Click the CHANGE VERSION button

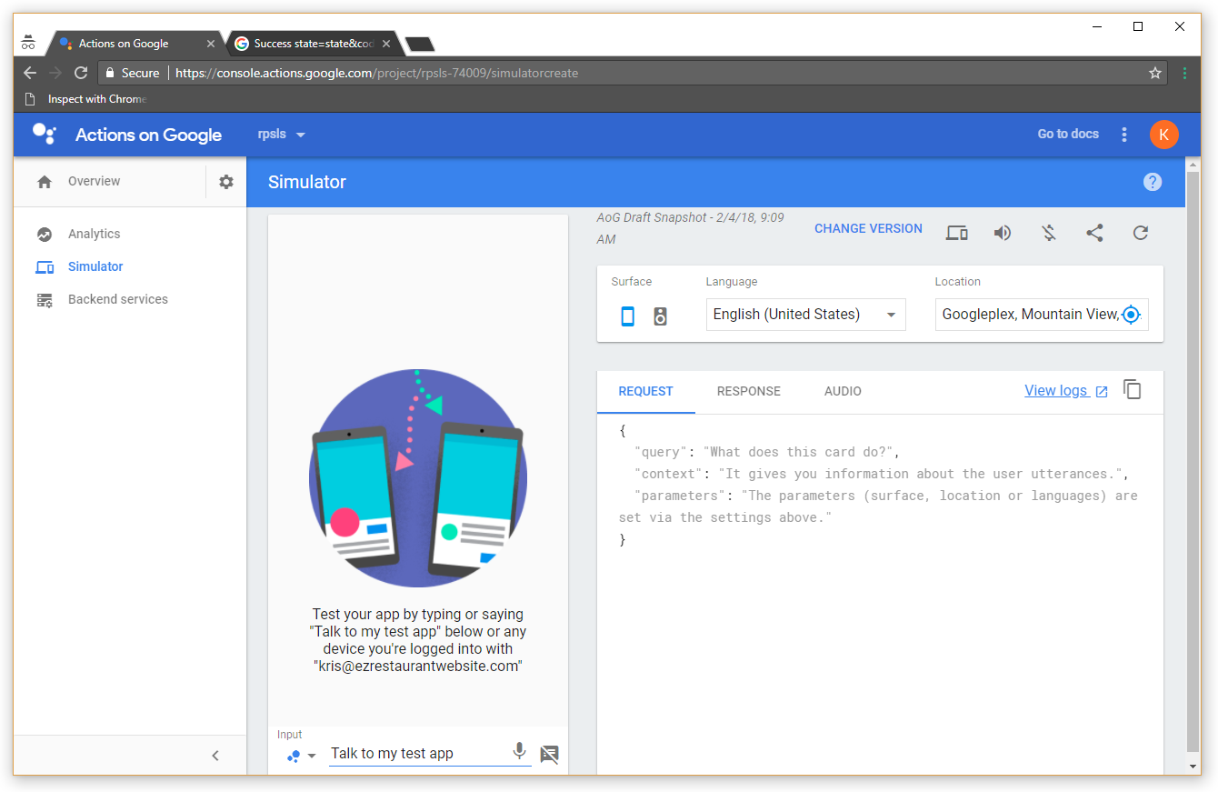tap(868, 228)
